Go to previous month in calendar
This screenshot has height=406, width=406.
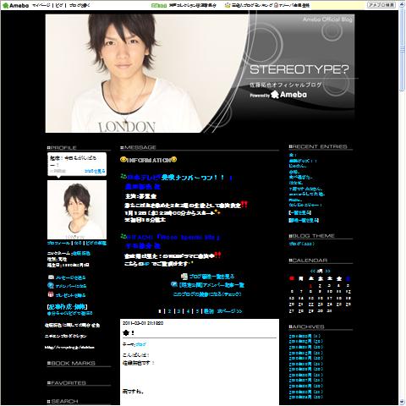[312, 271]
